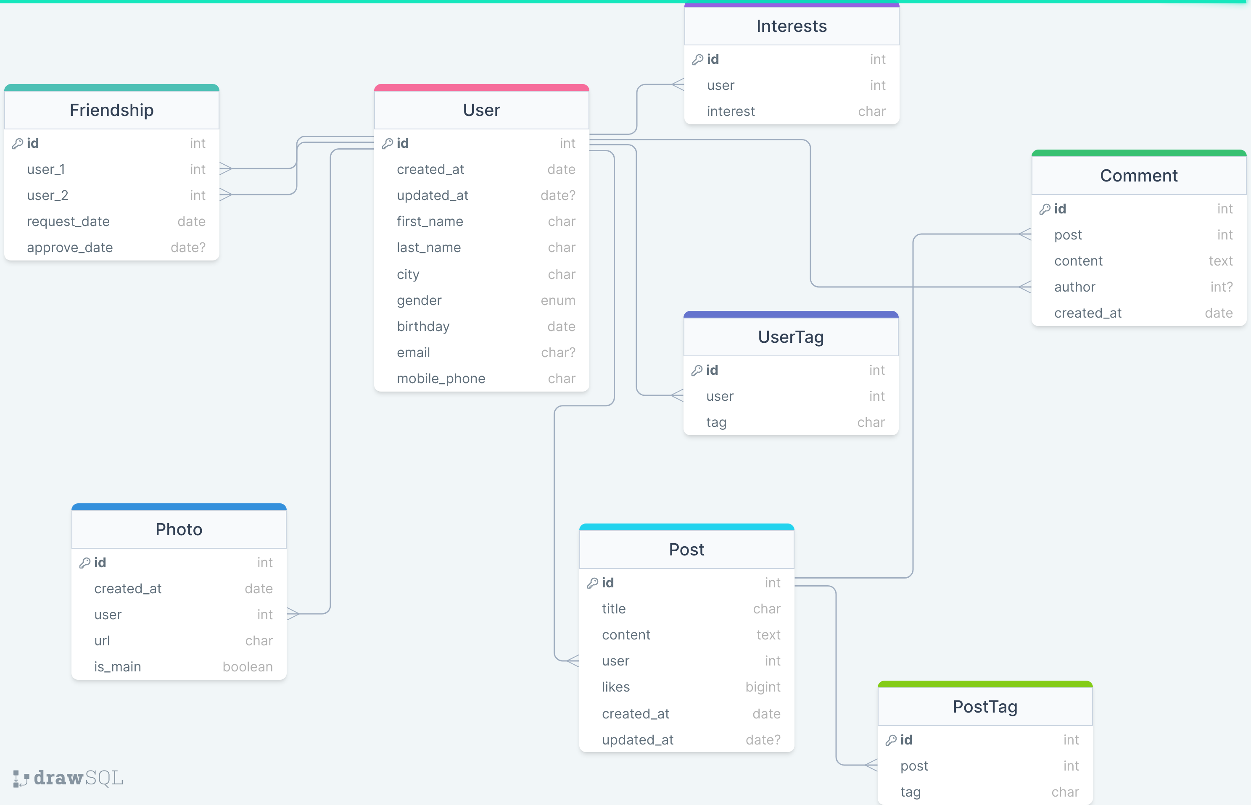Click the author field in Comment table

1075,287
